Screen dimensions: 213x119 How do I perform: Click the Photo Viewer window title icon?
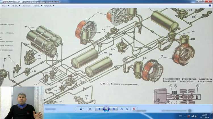pos(1,2)
